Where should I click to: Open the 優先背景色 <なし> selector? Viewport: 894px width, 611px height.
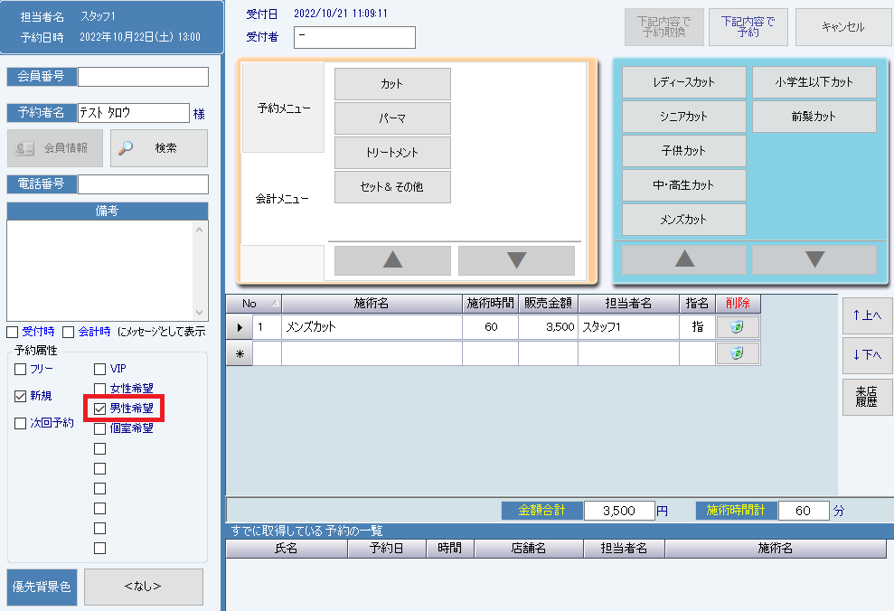[143, 587]
